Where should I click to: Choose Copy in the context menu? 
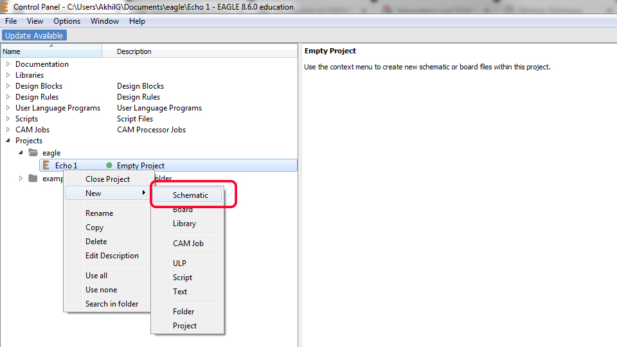pyautogui.click(x=107, y=227)
